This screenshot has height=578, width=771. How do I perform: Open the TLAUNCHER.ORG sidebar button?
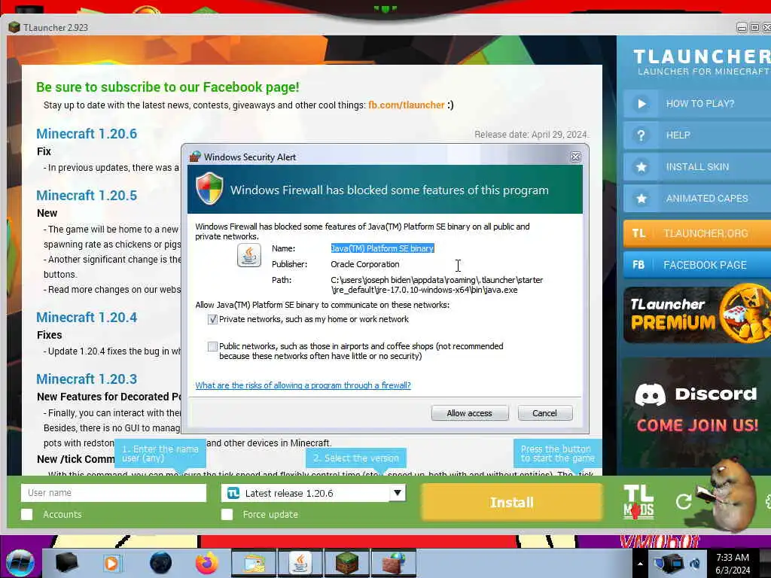[697, 233]
